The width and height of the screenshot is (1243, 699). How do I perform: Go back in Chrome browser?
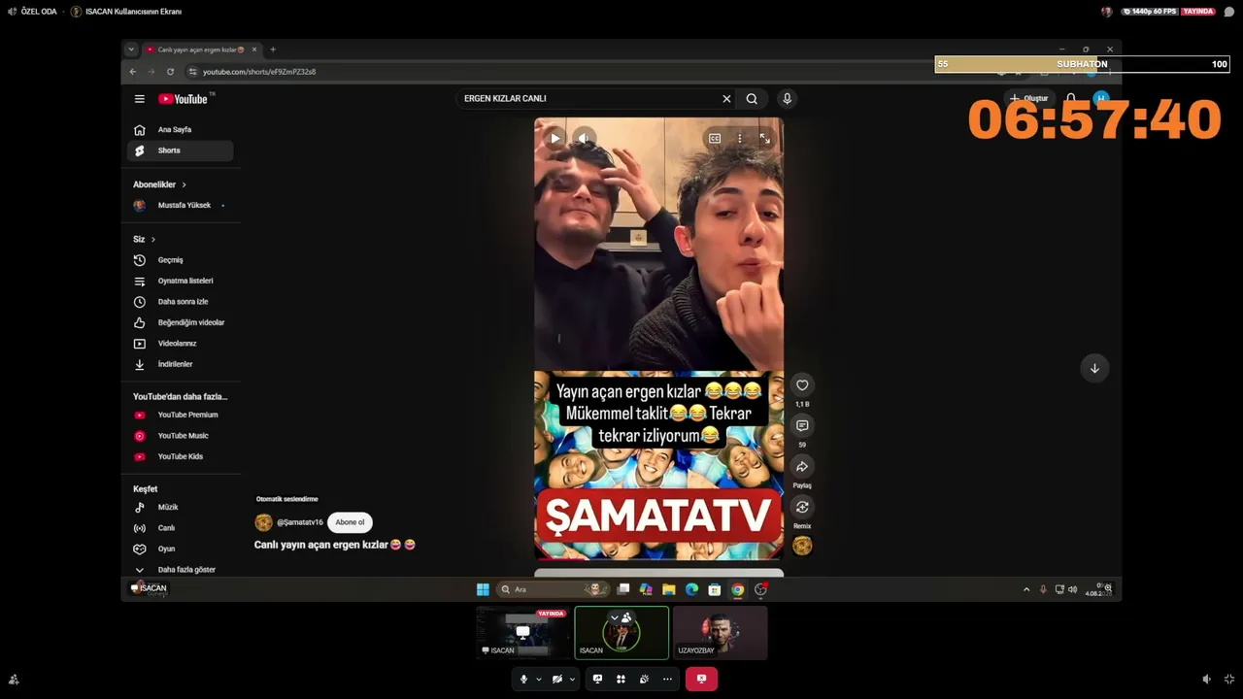click(x=133, y=72)
